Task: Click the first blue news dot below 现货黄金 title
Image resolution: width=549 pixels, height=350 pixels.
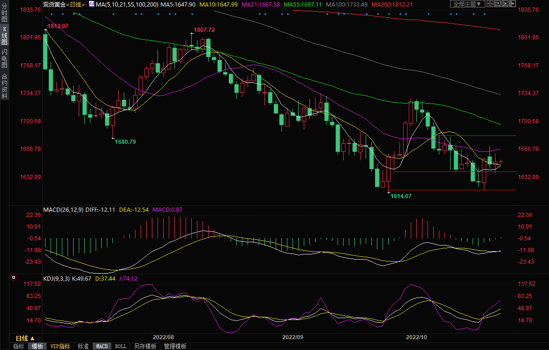Action: click(x=52, y=14)
